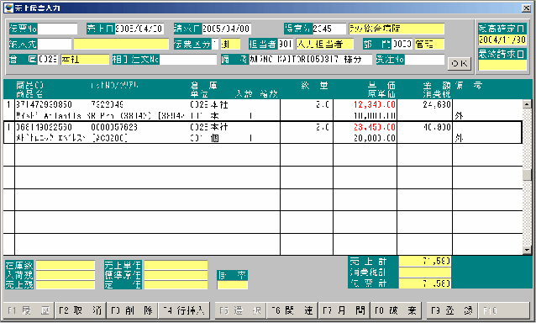
Task: Click the yellow 最終請求日 field
Action: click(502, 65)
